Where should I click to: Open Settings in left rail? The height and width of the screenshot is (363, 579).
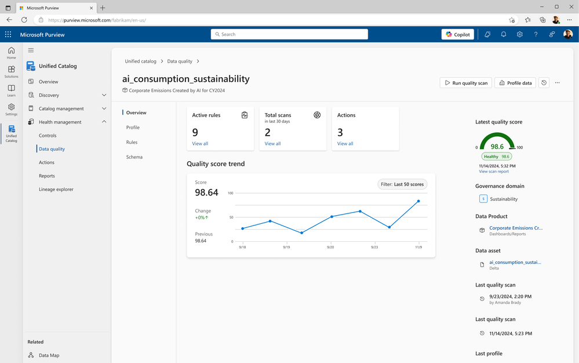click(12, 110)
